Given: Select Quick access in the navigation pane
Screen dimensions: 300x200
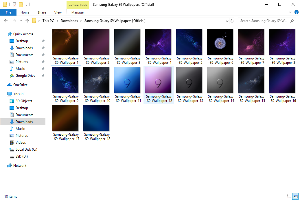Looking at the screenshot, I should coord(23,34).
